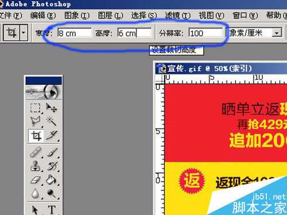Open the Image menu (图象)
Screen dimensions: 287x215
[77, 15]
